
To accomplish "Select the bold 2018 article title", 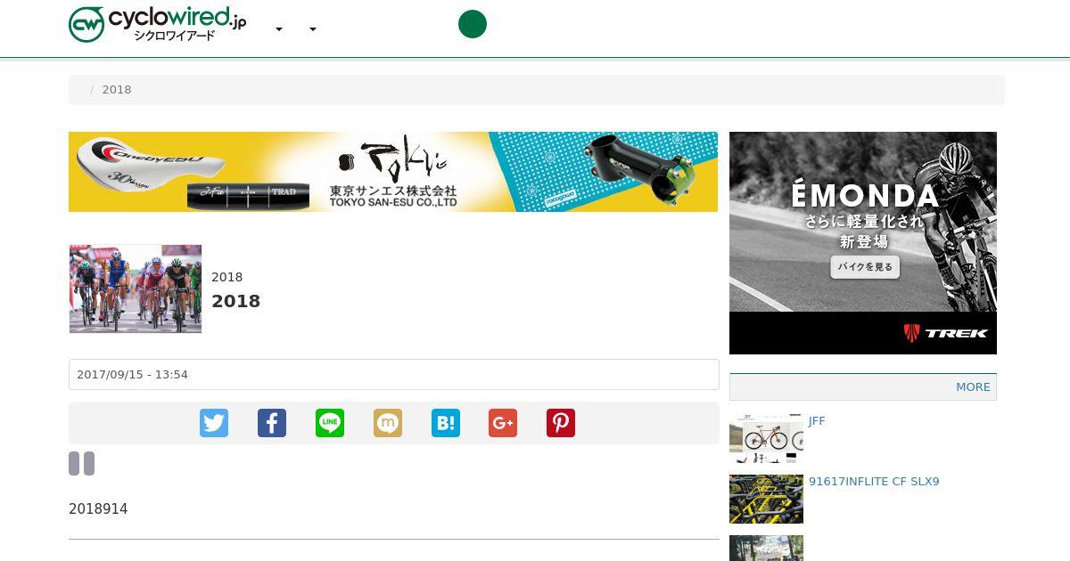I will [x=235, y=301].
